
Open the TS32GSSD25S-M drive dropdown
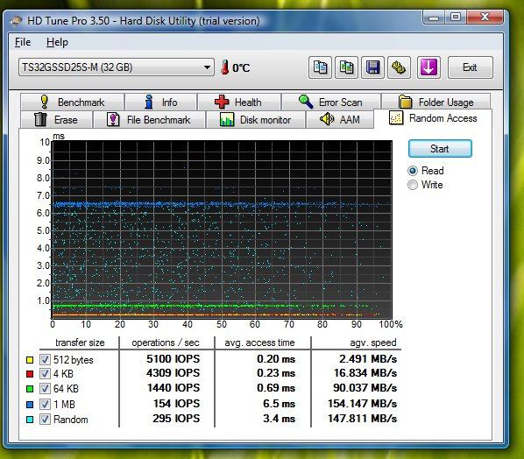(x=117, y=67)
